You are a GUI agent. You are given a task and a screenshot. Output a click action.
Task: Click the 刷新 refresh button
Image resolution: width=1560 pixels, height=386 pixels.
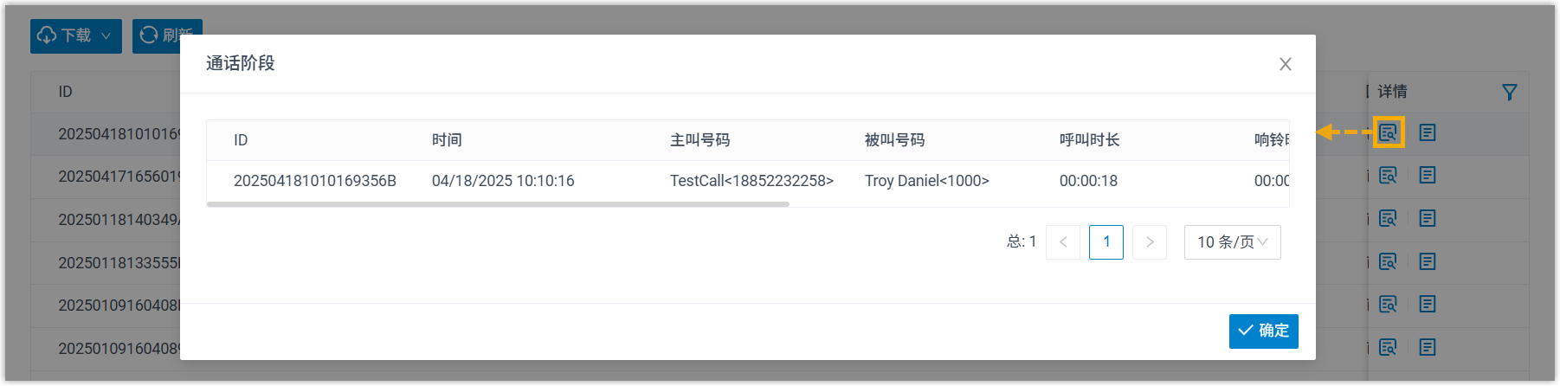click(166, 35)
